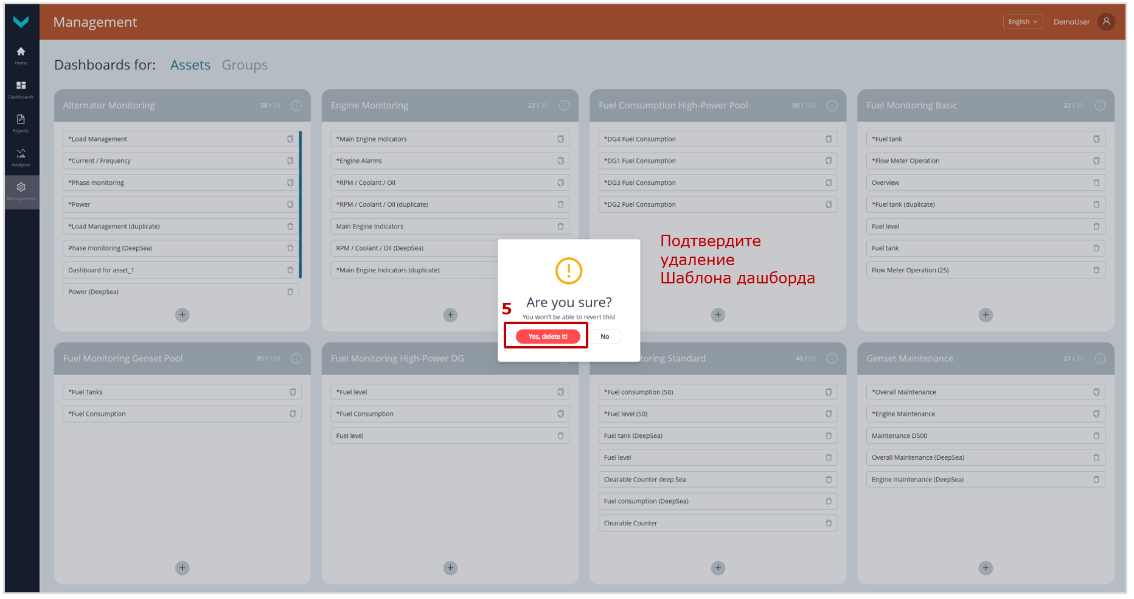Open Dashboards from the sidebar
The height and width of the screenshot is (599, 1134).
coord(21,89)
